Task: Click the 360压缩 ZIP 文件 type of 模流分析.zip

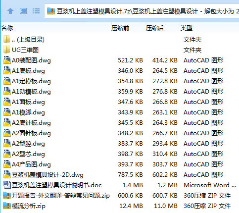Action: tap(207, 206)
